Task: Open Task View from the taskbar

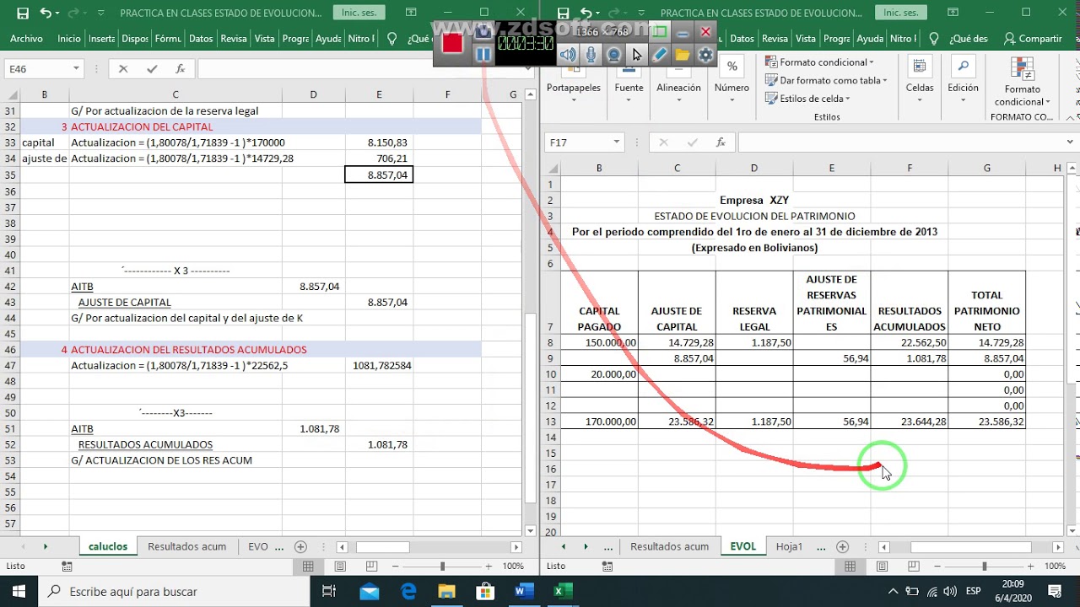Action: pyautogui.click(x=330, y=591)
